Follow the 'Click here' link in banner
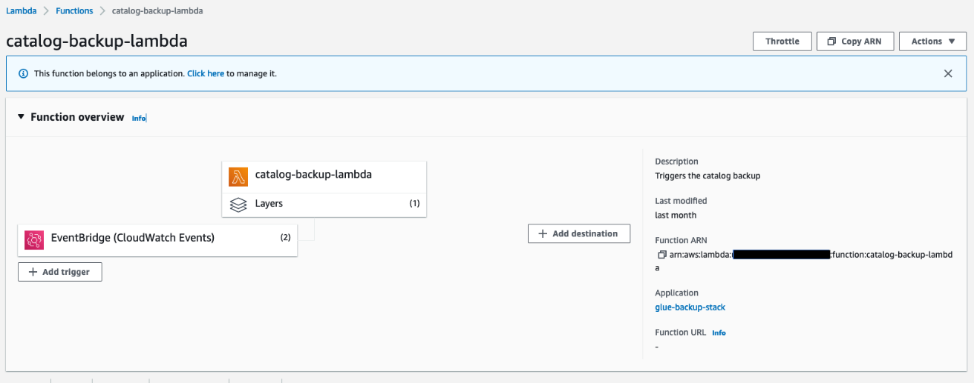974x383 pixels. (x=206, y=74)
